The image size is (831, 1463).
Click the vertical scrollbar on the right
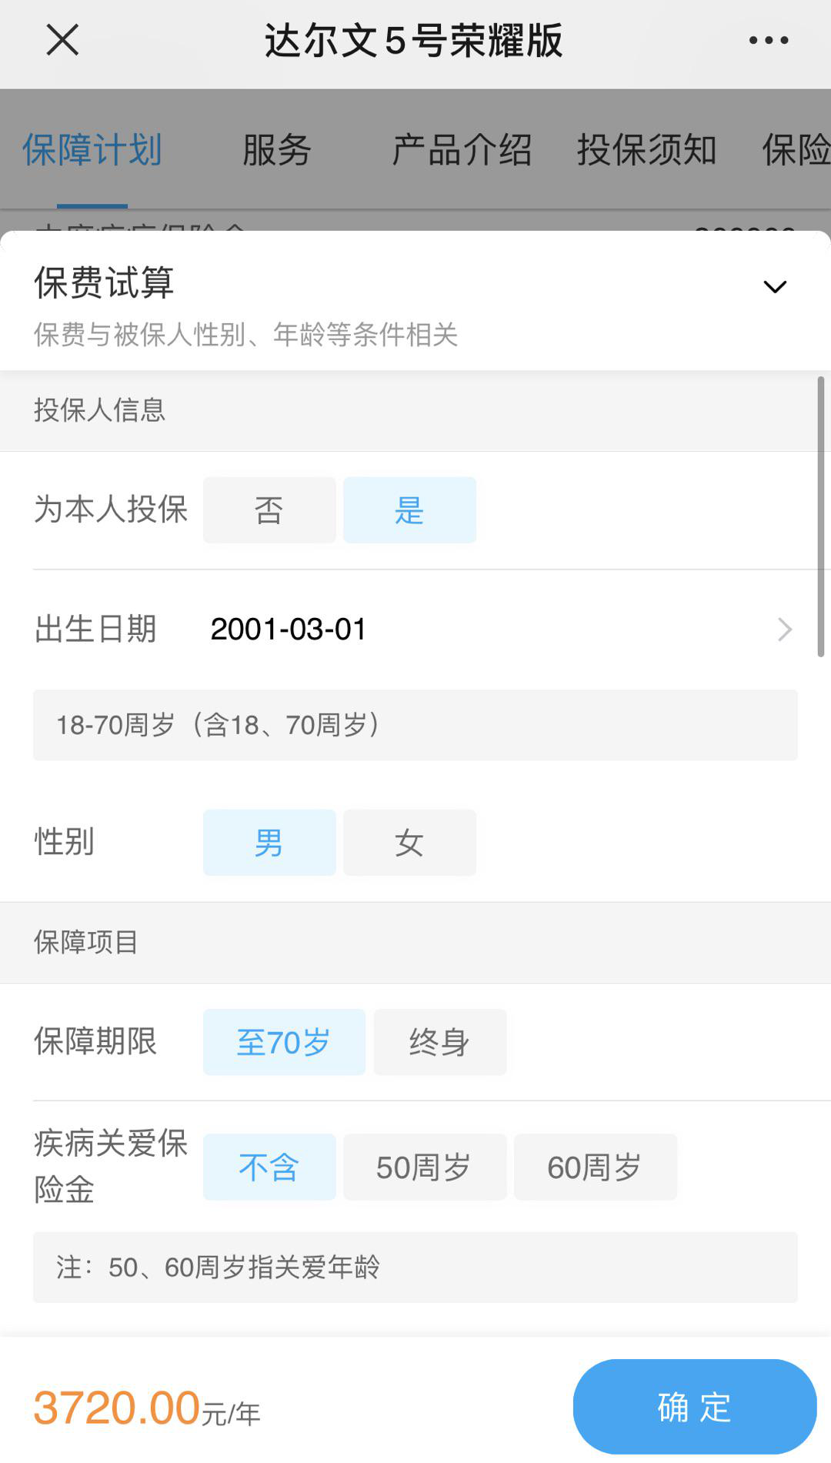coord(821,517)
